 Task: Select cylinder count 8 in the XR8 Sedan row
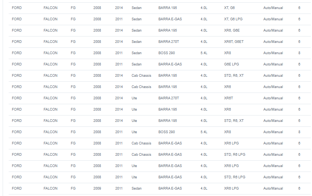pyautogui.click(x=299, y=53)
